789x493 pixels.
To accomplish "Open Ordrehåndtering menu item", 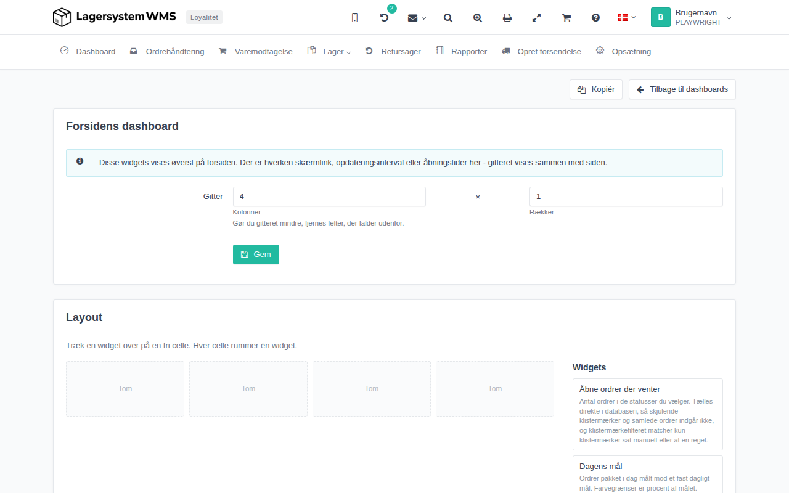I will [x=167, y=51].
